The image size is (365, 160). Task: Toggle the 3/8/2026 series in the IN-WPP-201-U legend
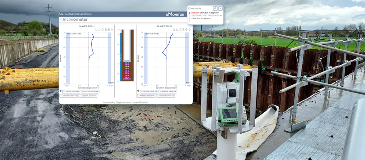tap(149, 91)
